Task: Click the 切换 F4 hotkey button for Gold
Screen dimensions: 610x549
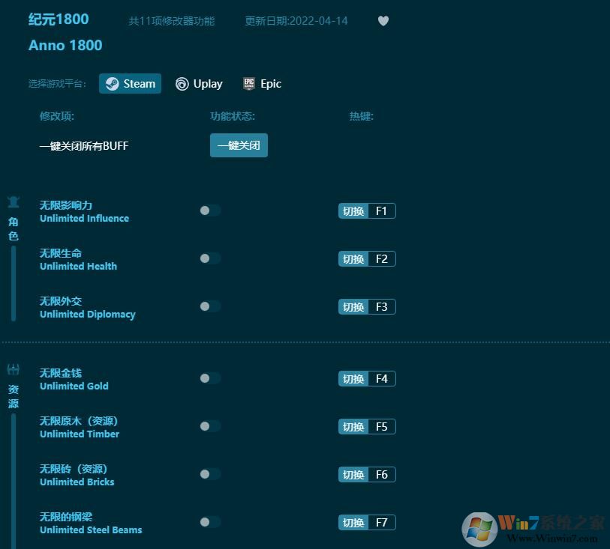Action: (x=366, y=378)
